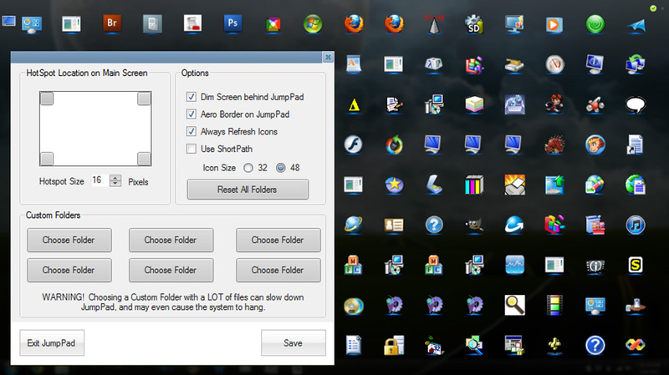The height and width of the screenshot is (375, 669).
Task: Launch the Adobe Bridge Br icon
Action: pyautogui.click(x=112, y=23)
